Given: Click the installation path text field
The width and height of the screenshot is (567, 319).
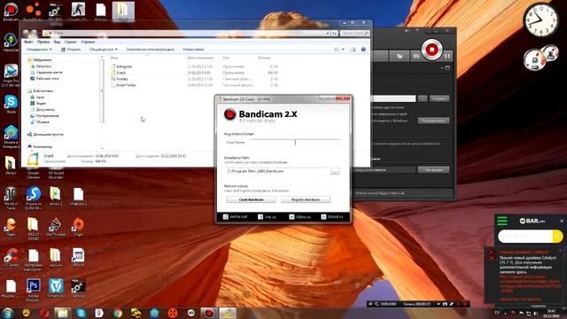Looking at the screenshot, I should (276, 171).
